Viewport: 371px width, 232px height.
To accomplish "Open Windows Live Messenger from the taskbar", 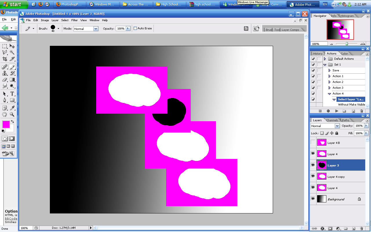I will coord(236,4).
